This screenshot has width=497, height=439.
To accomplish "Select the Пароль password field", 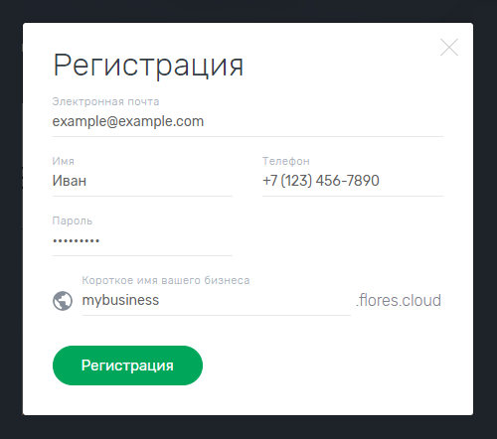I will [142, 241].
